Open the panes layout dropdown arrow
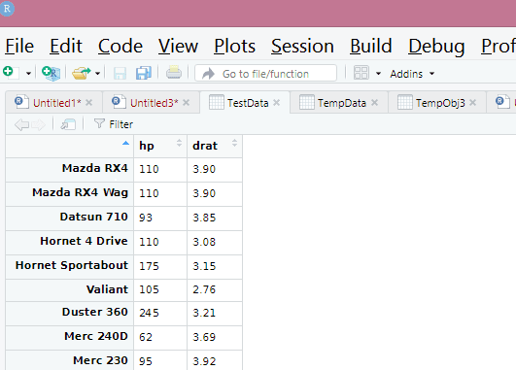This screenshot has width=516, height=370. (x=378, y=74)
